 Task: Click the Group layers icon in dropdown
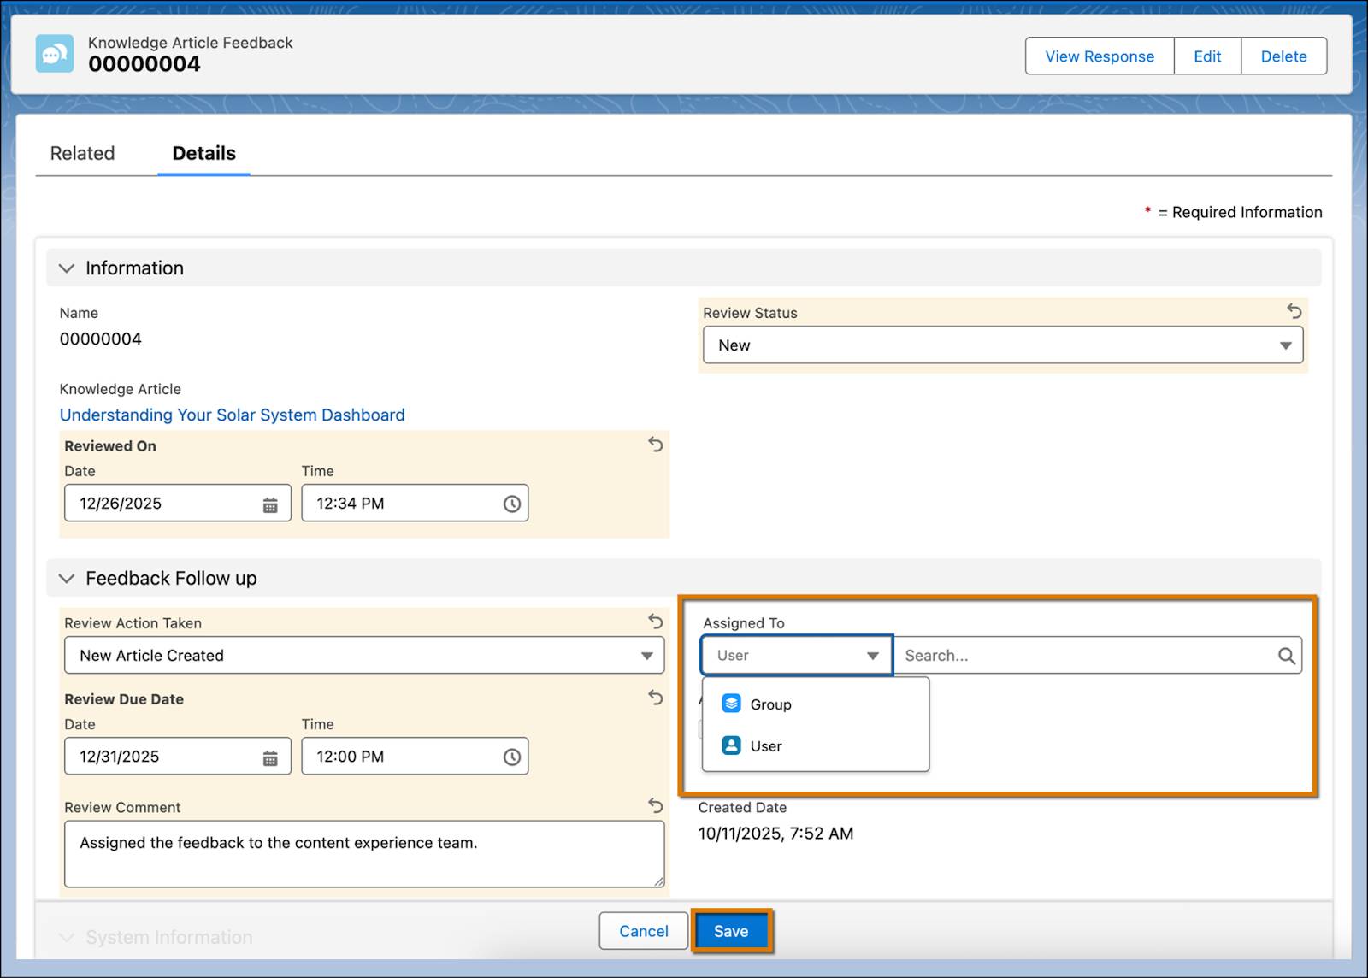(x=731, y=704)
